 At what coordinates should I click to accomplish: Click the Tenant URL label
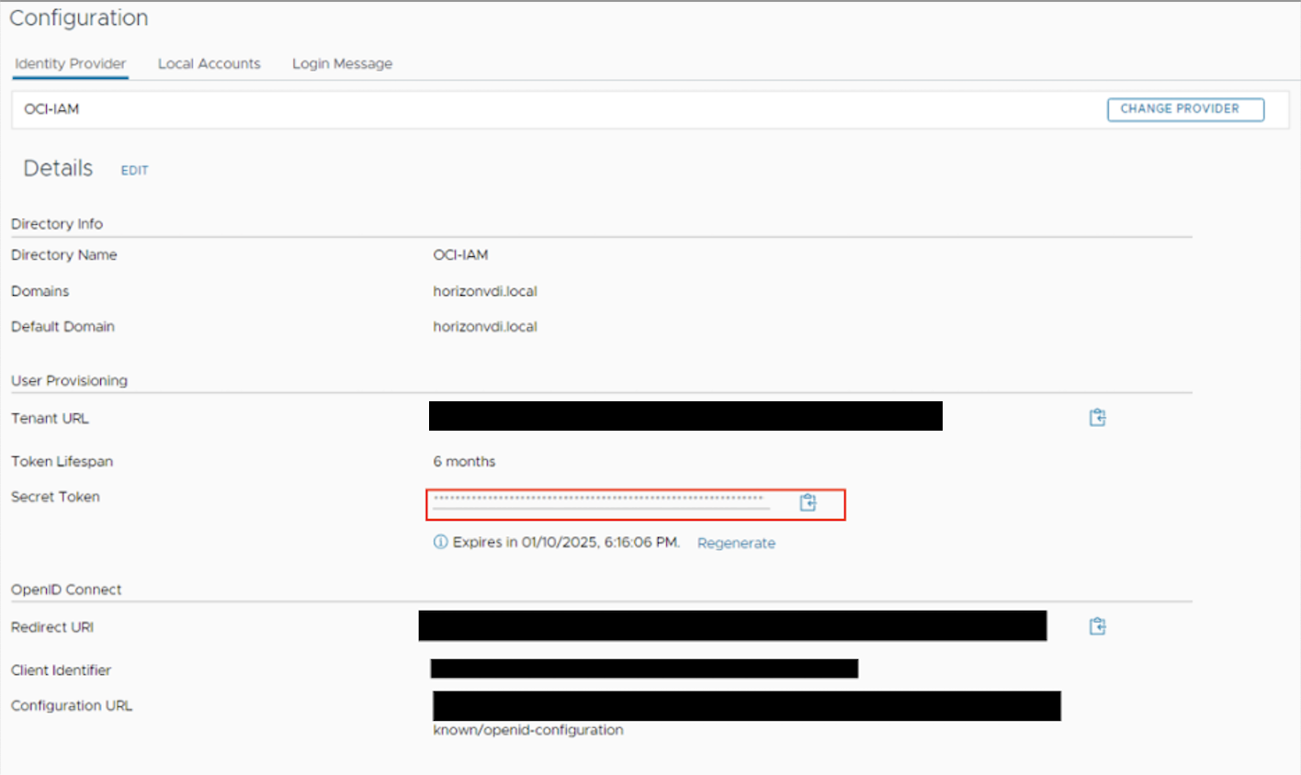pos(50,418)
